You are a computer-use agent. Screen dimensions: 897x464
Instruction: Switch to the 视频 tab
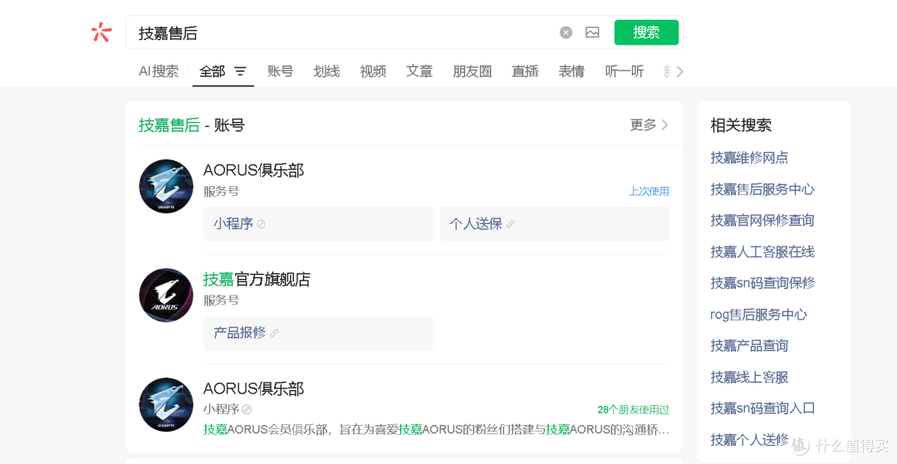click(373, 71)
